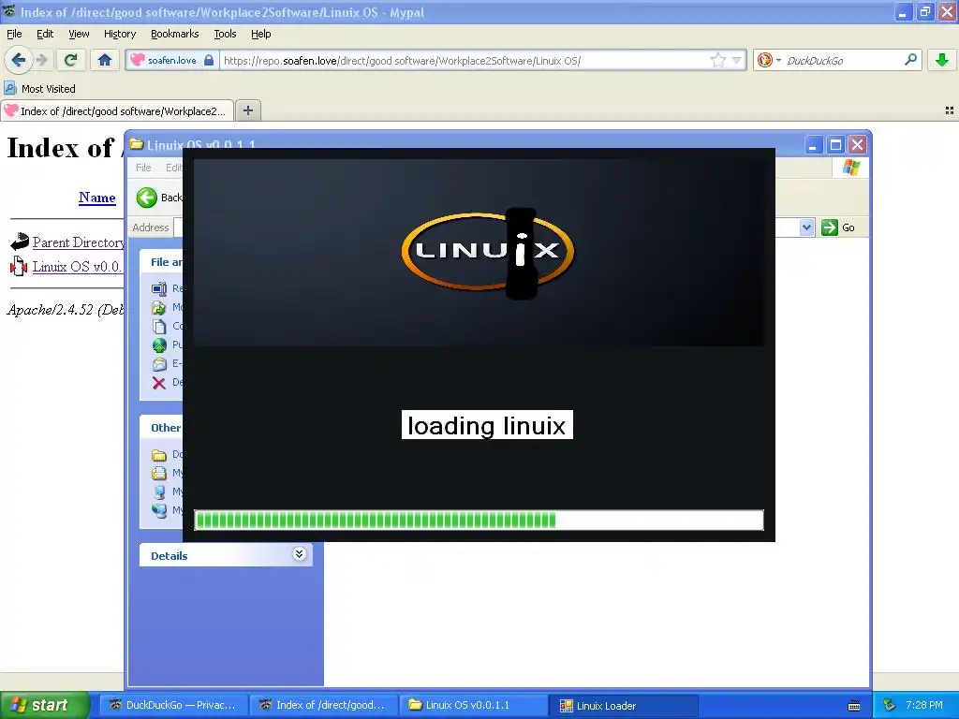Go to the browser home page
The width and height of the screenshot is (959, 719).
[x=105, y=60]
